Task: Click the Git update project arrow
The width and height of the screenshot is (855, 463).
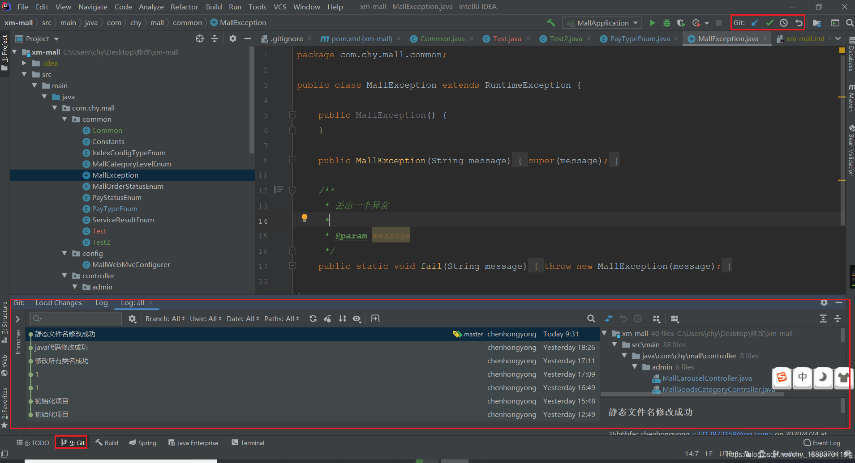Action: coord(755,23)
